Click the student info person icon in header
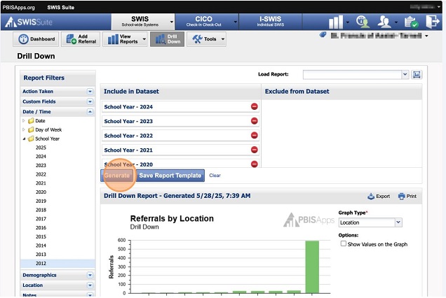446x298 pixels. (363, 22)
